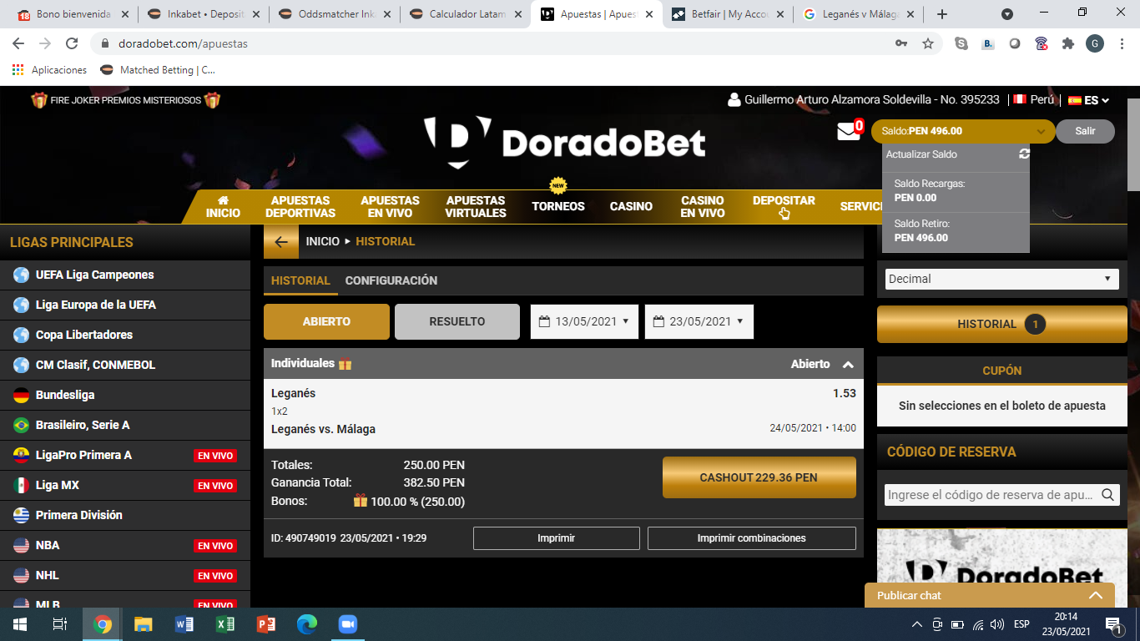The image size is (1140, 641).
Task: Click the search icon in reservation code field
Action: coord(1108,495)
